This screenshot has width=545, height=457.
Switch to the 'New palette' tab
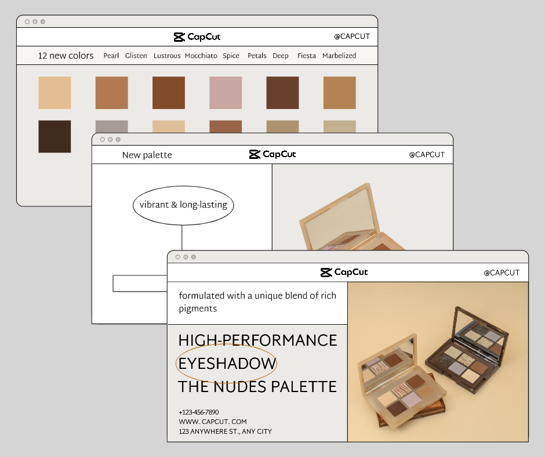coord(146,155)
